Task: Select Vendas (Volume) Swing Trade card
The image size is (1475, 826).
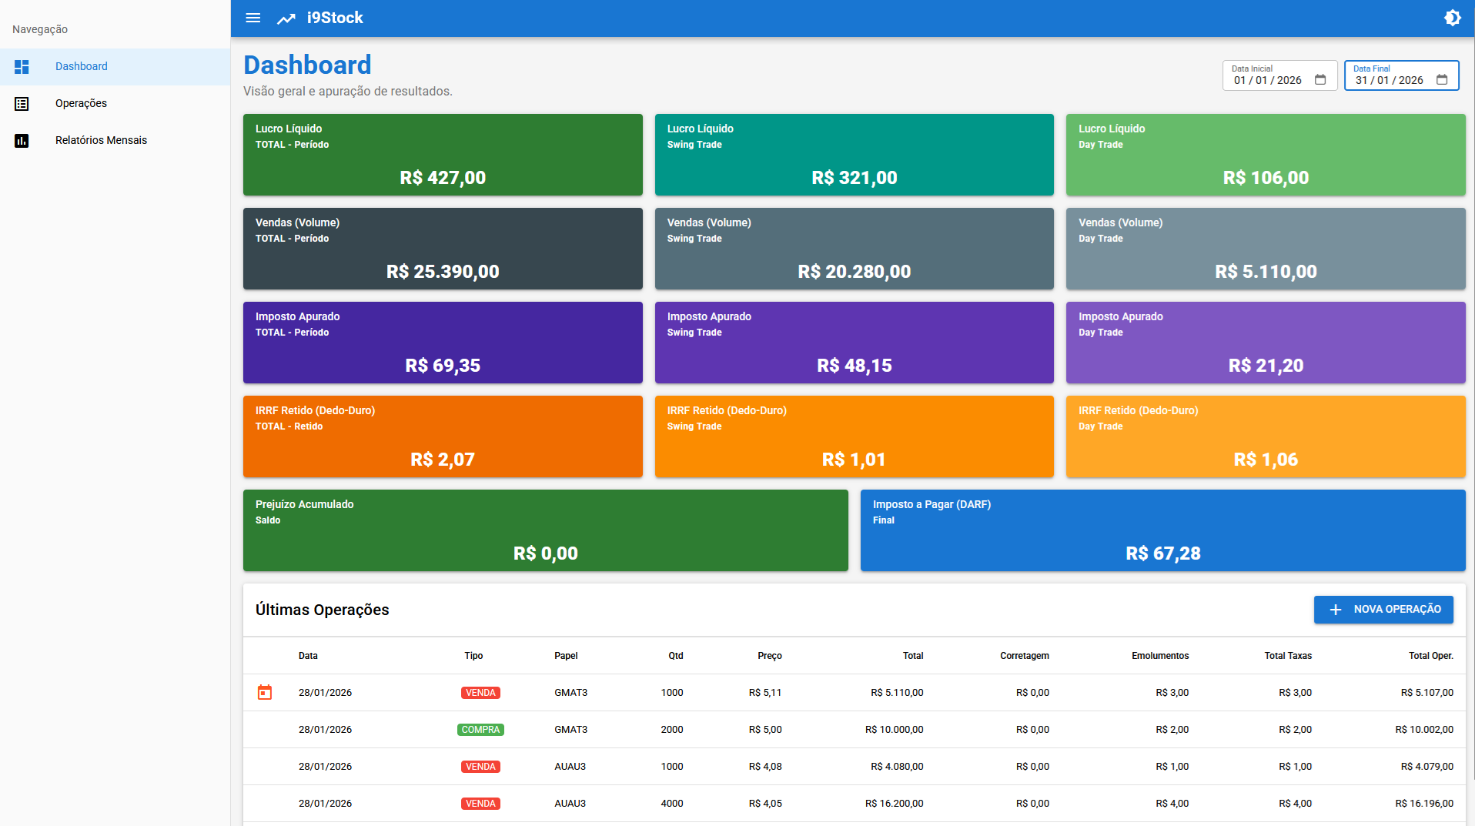Action: 854,249
